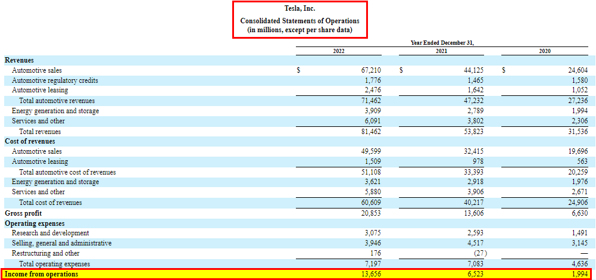Viewport: 596px width, 280px height.
Task: Click cost of automotive leasing 1,509
Action: click(x=373, y=161)
